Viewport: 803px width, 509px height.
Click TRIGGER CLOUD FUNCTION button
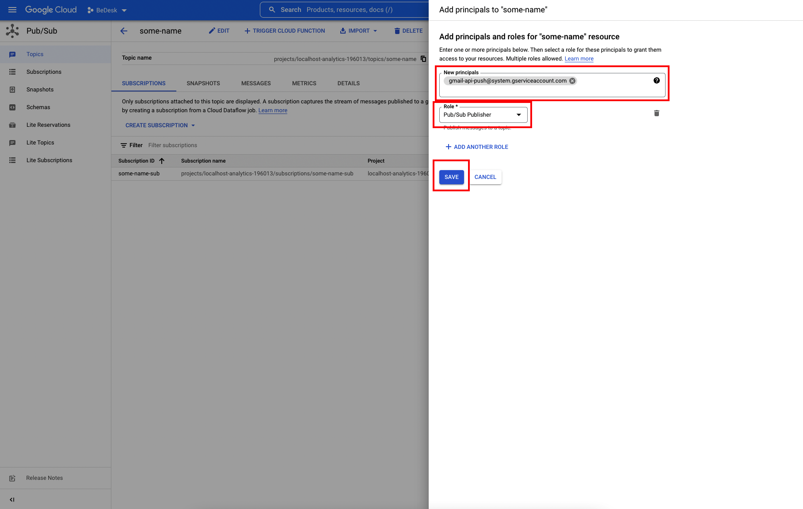(x=285, y=31)
